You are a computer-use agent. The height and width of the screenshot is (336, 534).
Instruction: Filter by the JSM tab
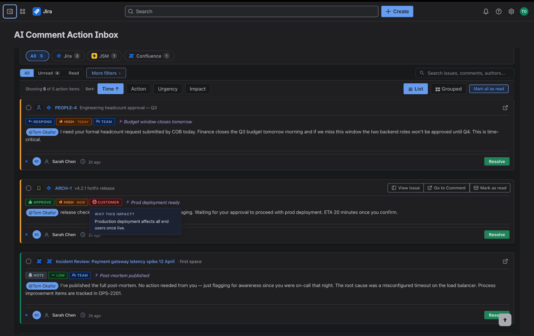[104, 56]
